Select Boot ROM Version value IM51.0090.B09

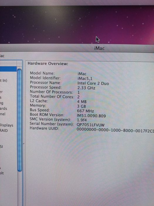click(91, 116)
